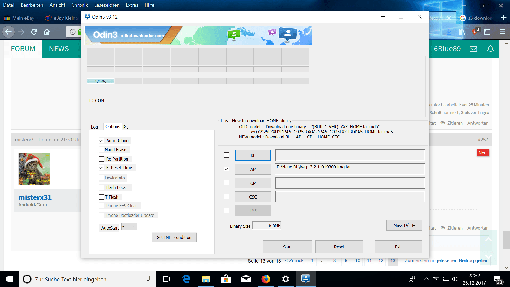
Task: Open Settings gear from taskbar
Action: point(286,279)
